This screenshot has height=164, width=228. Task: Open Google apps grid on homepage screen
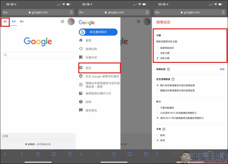coord(62,22)
